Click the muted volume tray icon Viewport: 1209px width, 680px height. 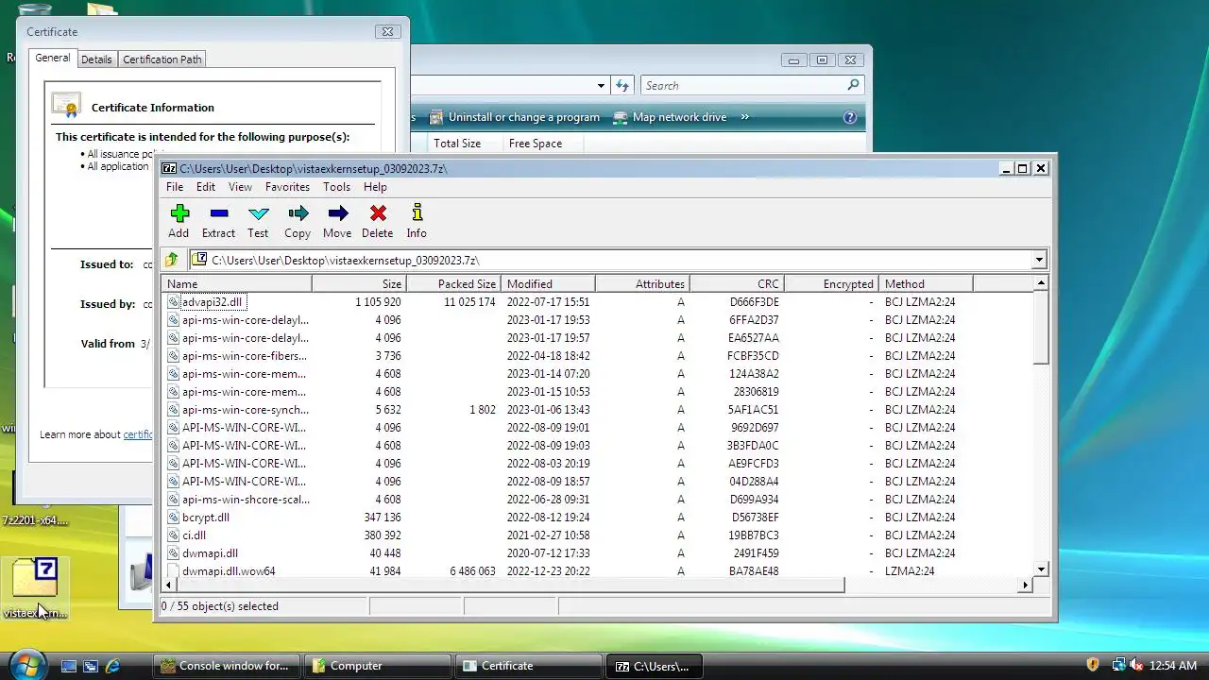click(x=1136, y=665)
